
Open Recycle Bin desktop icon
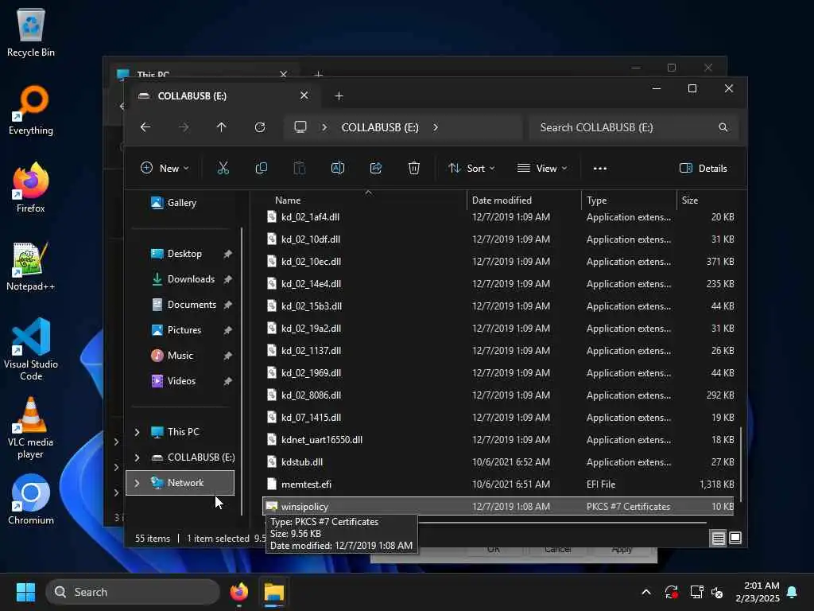(x=31, y=33)
